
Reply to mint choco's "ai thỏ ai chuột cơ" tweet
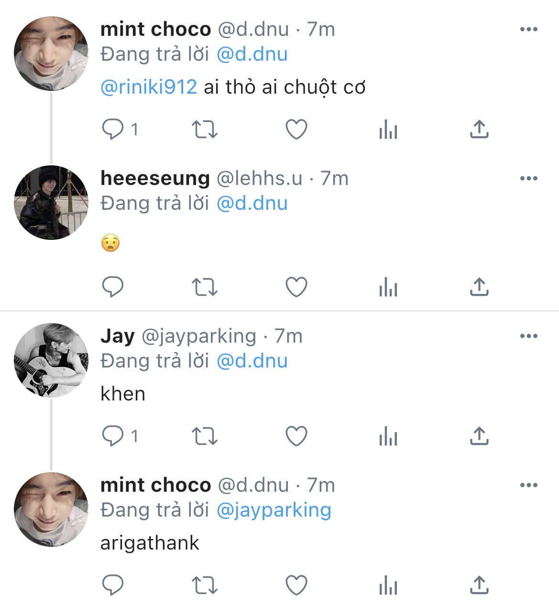(x=113, y=129)
